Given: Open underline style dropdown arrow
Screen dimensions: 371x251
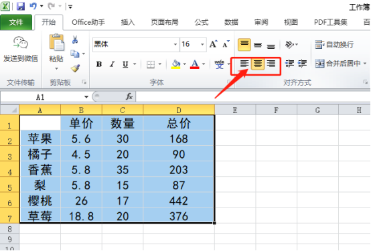Looking at the screenshot, I should (135, 64).
